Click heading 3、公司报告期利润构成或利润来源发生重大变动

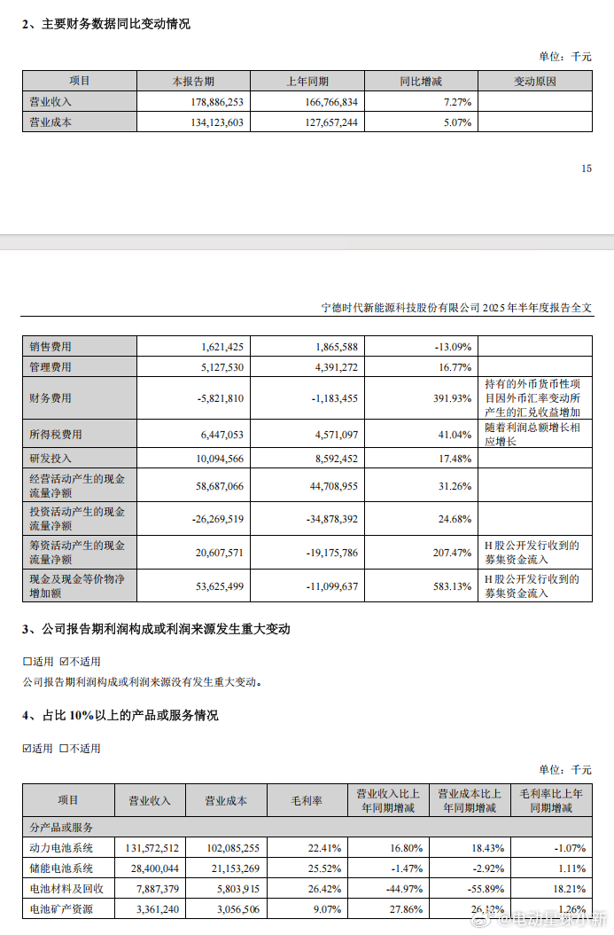click(156, 629)
